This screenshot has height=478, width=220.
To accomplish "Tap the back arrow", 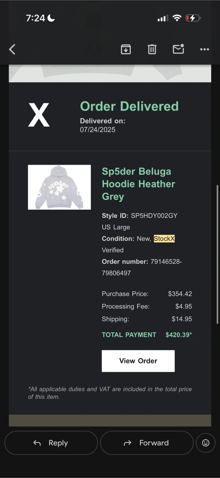I will (x=12, y=49).
